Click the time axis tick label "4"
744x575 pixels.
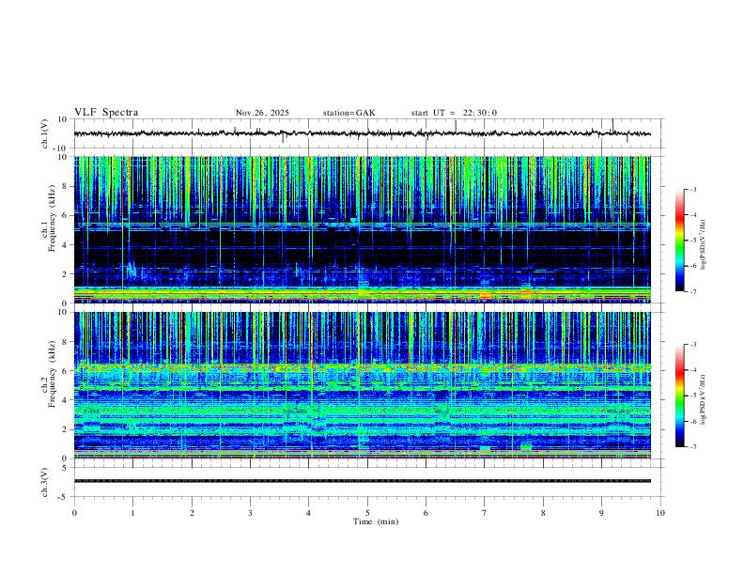pos(309,513)
